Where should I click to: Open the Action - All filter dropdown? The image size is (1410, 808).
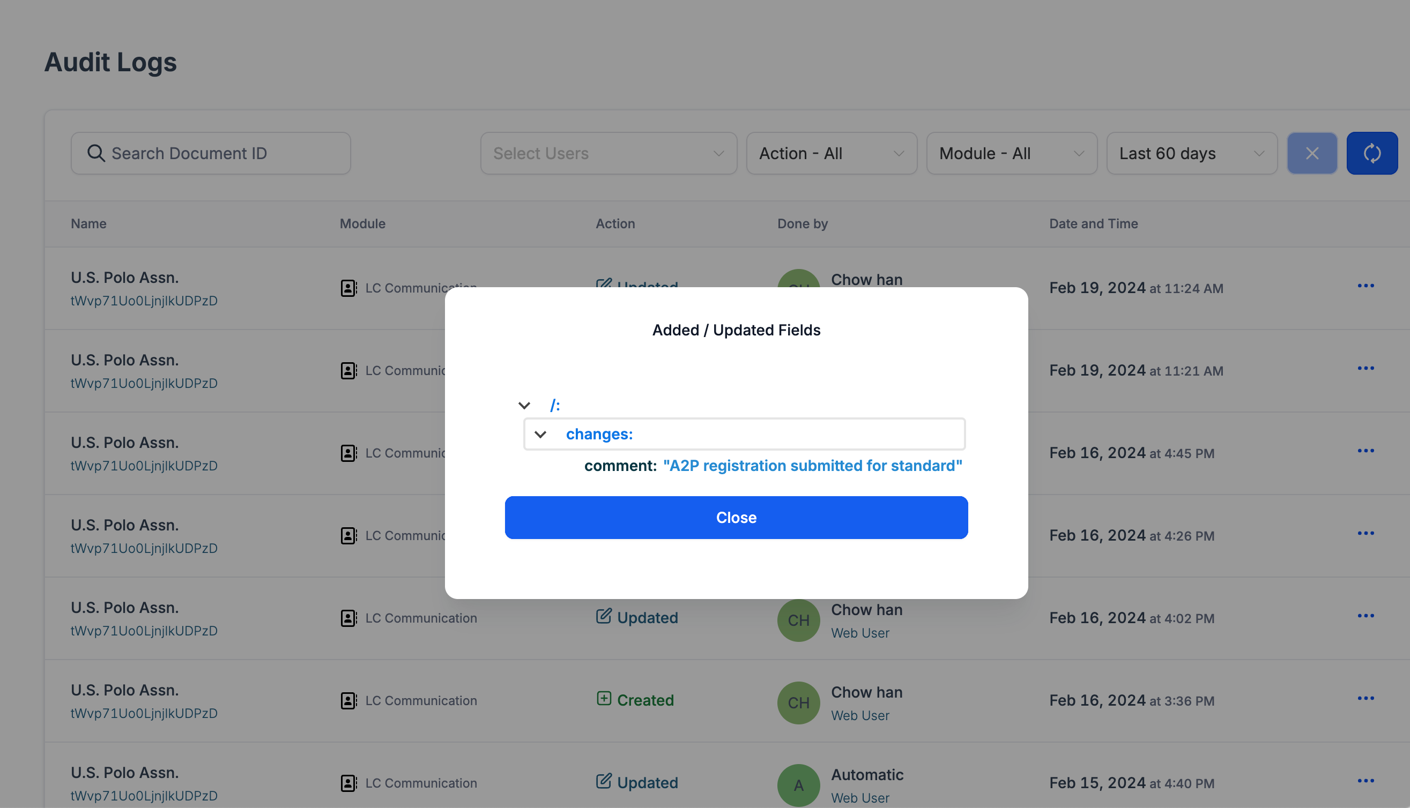tap(831, 153)
